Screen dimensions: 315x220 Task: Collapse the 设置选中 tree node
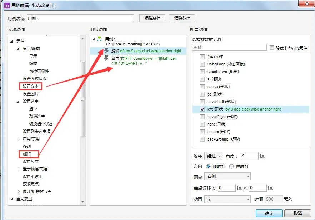18,101
